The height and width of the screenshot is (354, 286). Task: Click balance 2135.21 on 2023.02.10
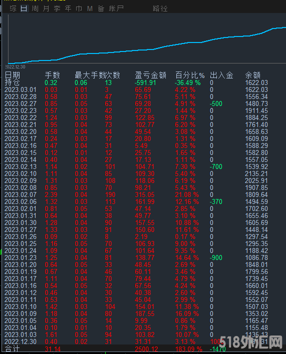(x=256, y=173)
